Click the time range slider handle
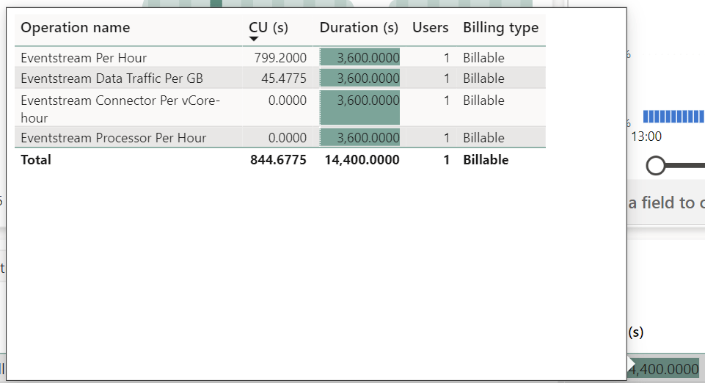705x383 pixels. (656, 166)
